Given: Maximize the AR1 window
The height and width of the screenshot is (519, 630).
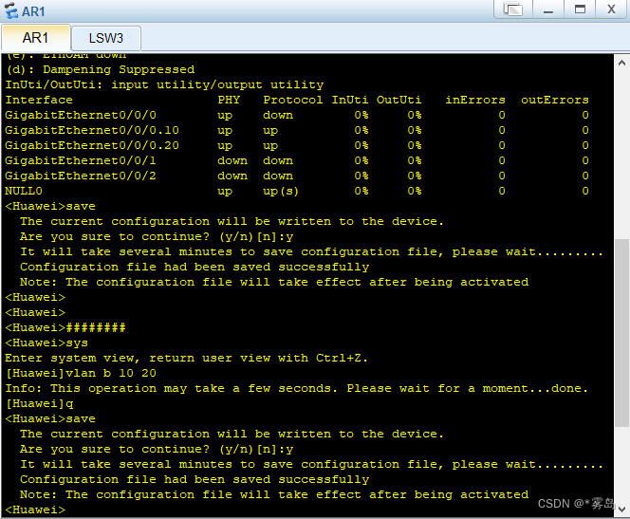Looking at the screenshot, I should [580, 9].
